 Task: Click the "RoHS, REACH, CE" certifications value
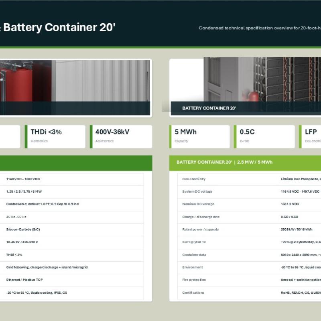pyautogui.click(x=301, y=293)
